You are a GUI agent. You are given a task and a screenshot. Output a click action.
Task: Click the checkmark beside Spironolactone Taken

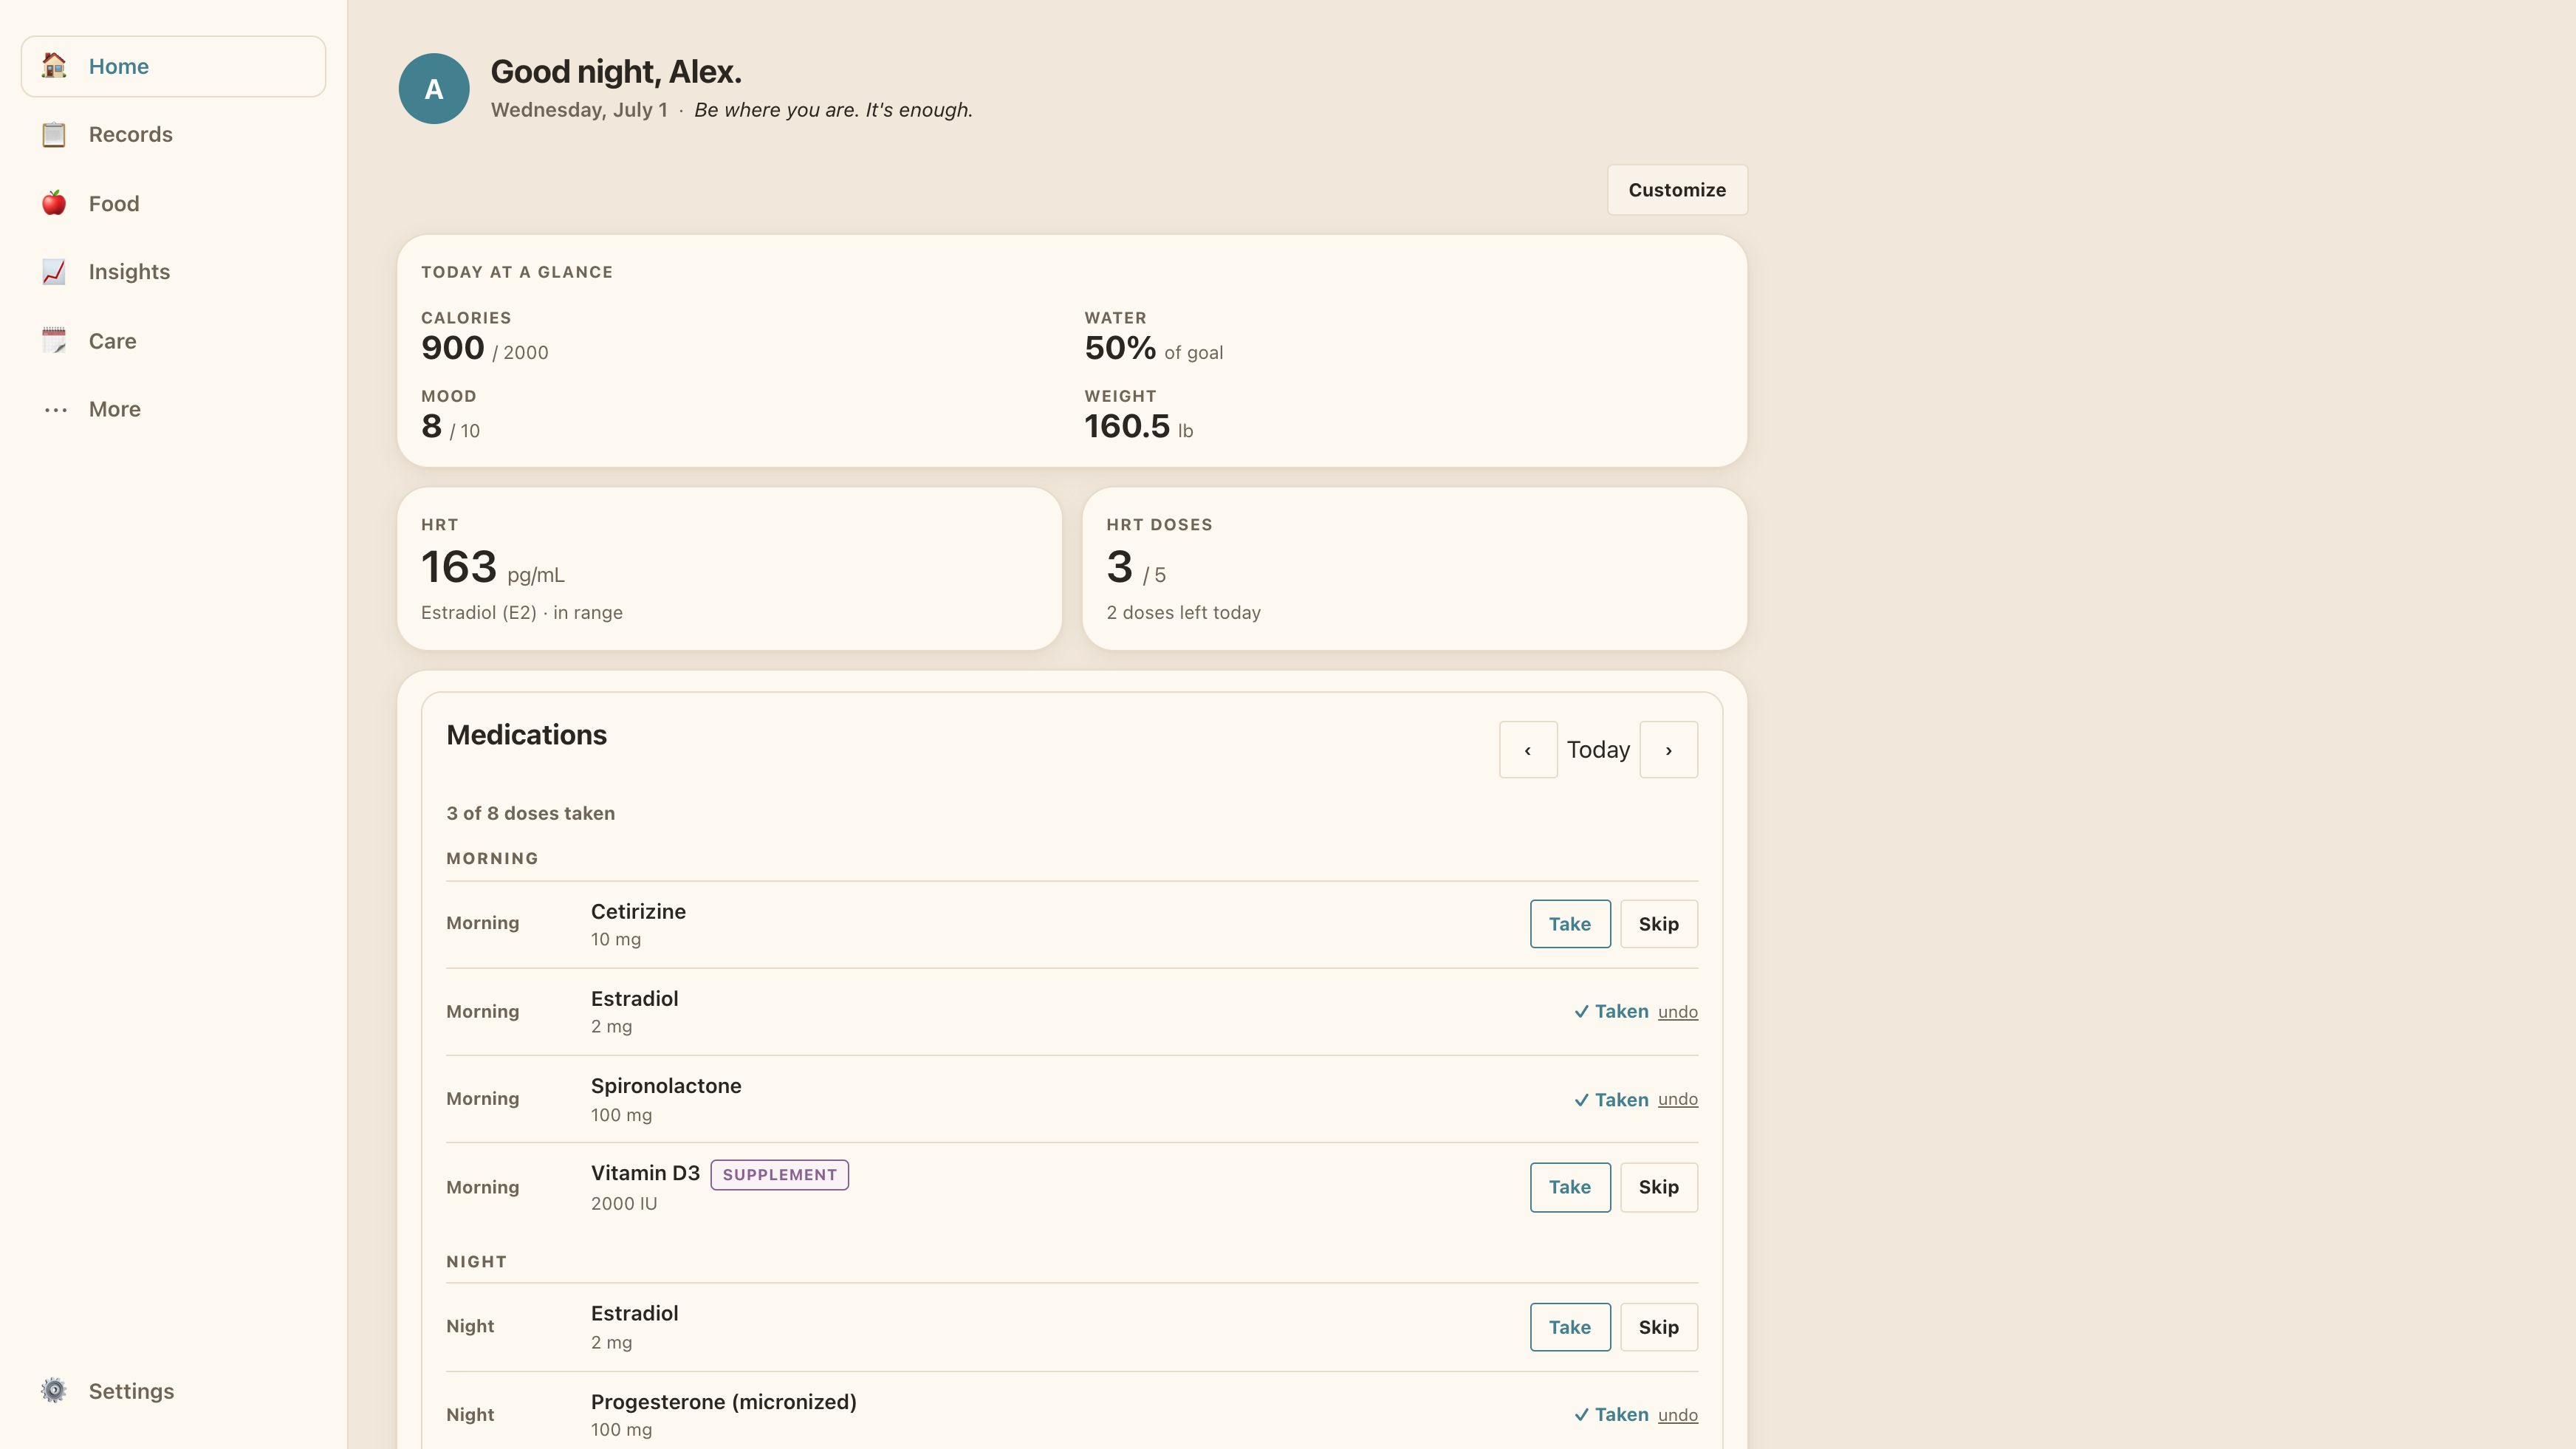[1581, 1100]
